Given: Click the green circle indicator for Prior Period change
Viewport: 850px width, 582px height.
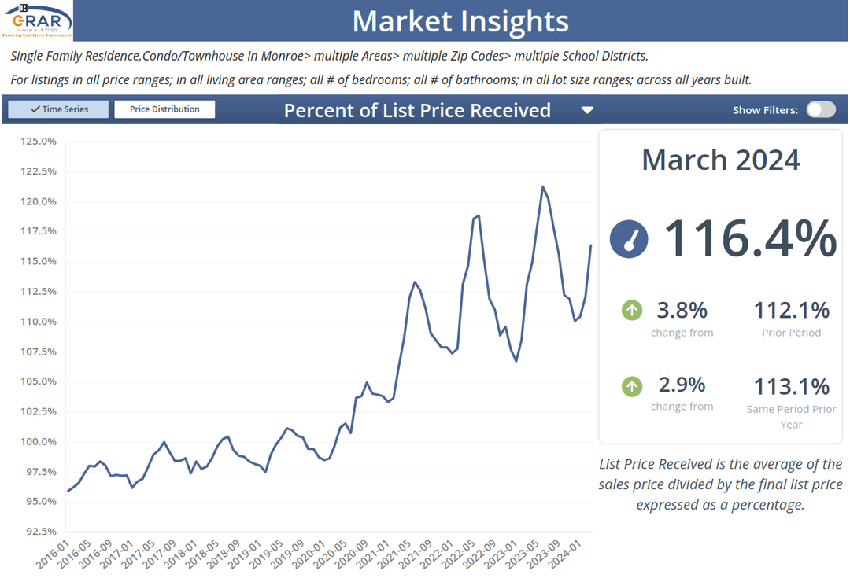Looking at the screenshot, I should coord(632,311).
